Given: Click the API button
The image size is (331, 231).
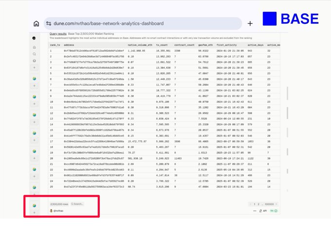Looking at the screenshot, I should [x=263, y=211].
